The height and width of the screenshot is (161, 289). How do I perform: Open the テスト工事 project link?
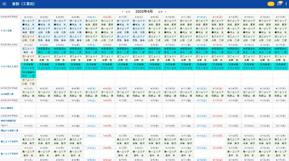(x=6, y=31)
